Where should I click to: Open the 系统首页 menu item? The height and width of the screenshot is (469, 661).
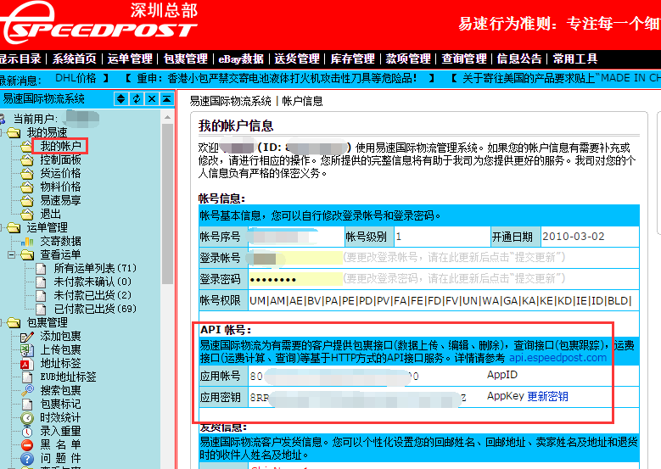(x=74, y=59)
